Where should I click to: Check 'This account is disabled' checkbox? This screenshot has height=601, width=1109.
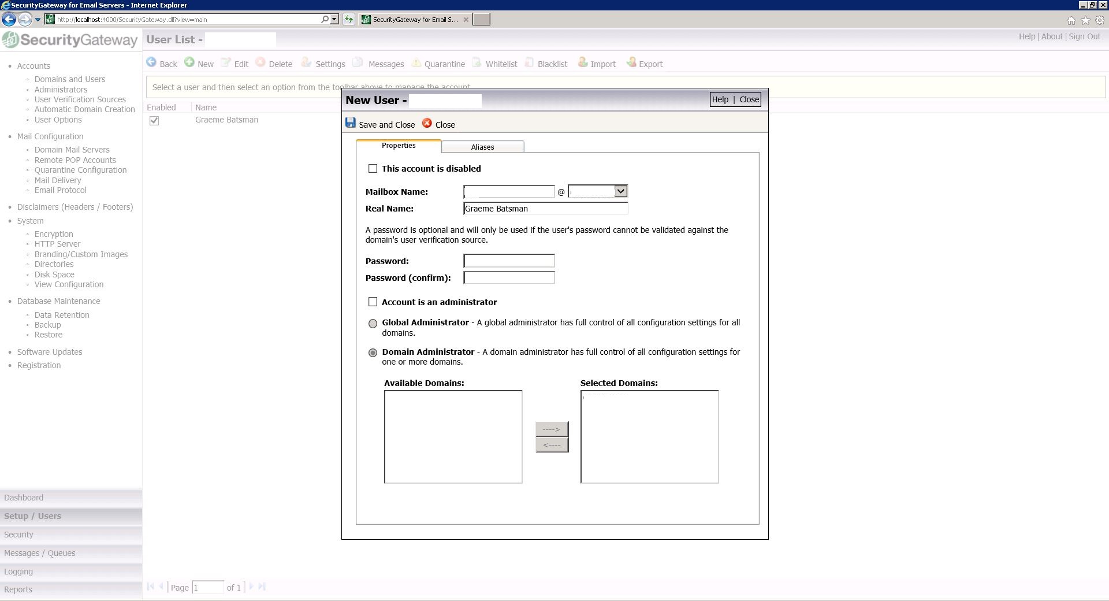tap(373, 169)
